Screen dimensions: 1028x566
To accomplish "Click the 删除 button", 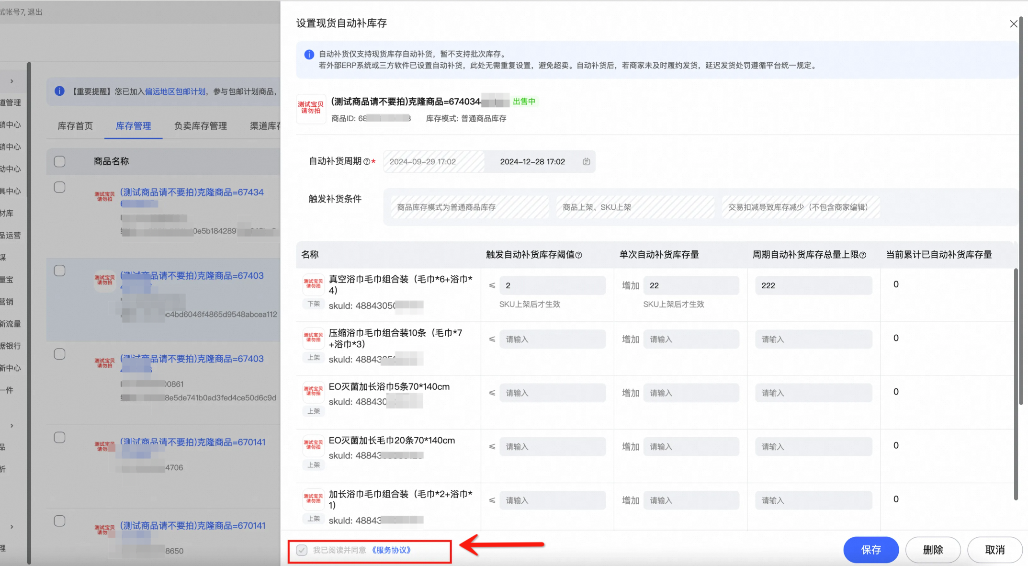I will click(x=933, y=550).
